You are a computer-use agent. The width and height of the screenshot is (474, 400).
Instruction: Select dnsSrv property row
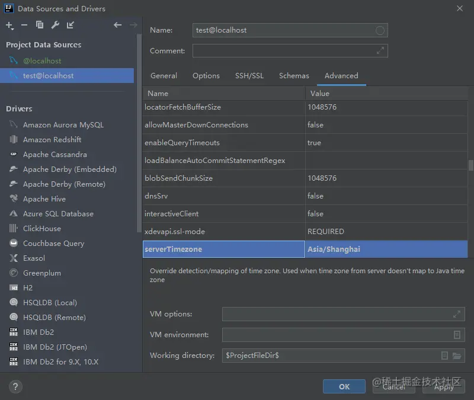pyautogui.click(x=305, y=196)
